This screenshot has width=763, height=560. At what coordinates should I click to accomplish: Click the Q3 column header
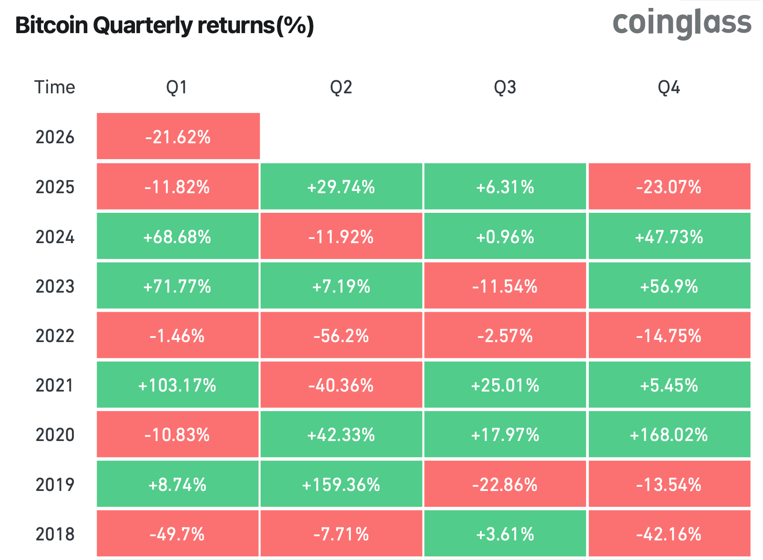coord(505,87)
